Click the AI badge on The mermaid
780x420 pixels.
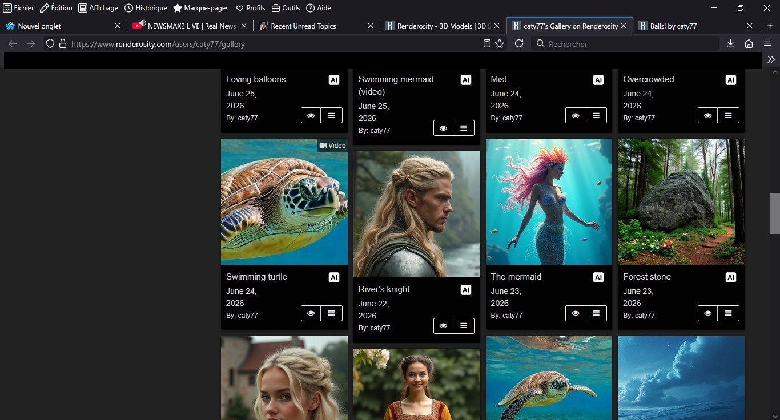coord(598,277)
